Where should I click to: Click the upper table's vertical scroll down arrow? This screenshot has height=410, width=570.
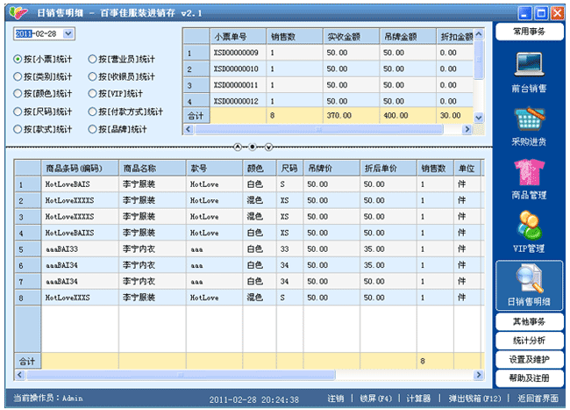click(x=479, y=118)
